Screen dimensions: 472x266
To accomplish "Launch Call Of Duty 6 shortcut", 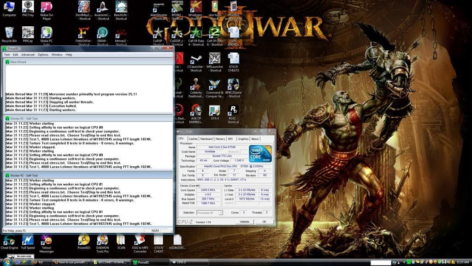I will pyautogui.click(x=215, y=36).
